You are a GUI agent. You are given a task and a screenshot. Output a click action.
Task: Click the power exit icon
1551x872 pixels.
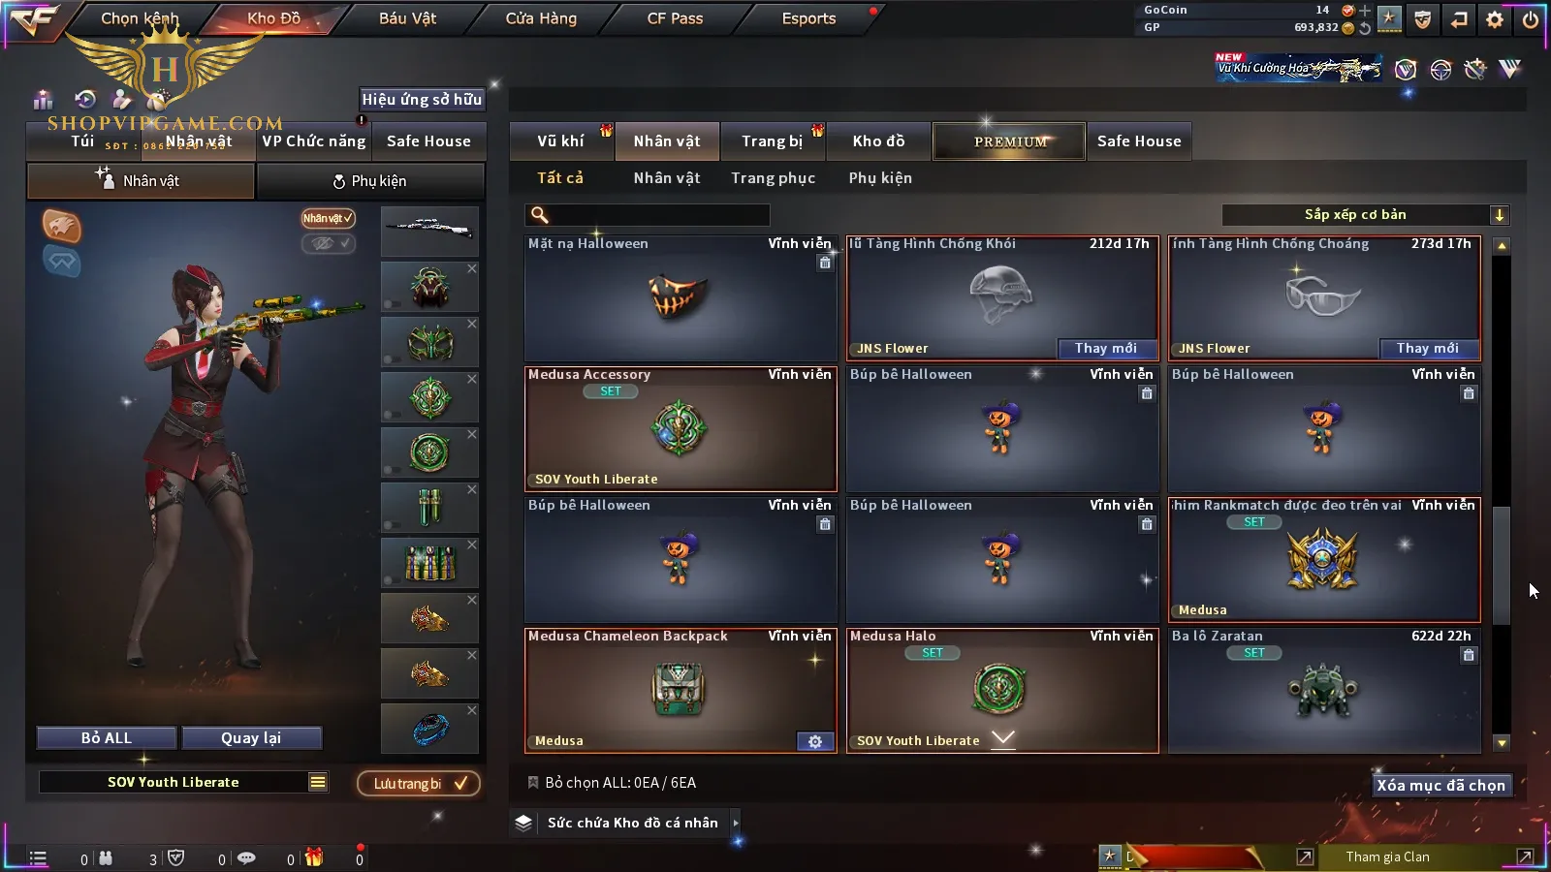[1531, 18]
